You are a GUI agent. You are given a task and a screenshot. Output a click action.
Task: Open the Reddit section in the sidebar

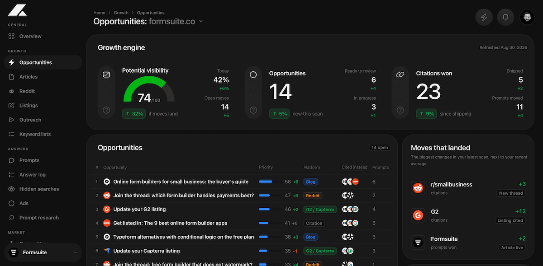point(43,91)
